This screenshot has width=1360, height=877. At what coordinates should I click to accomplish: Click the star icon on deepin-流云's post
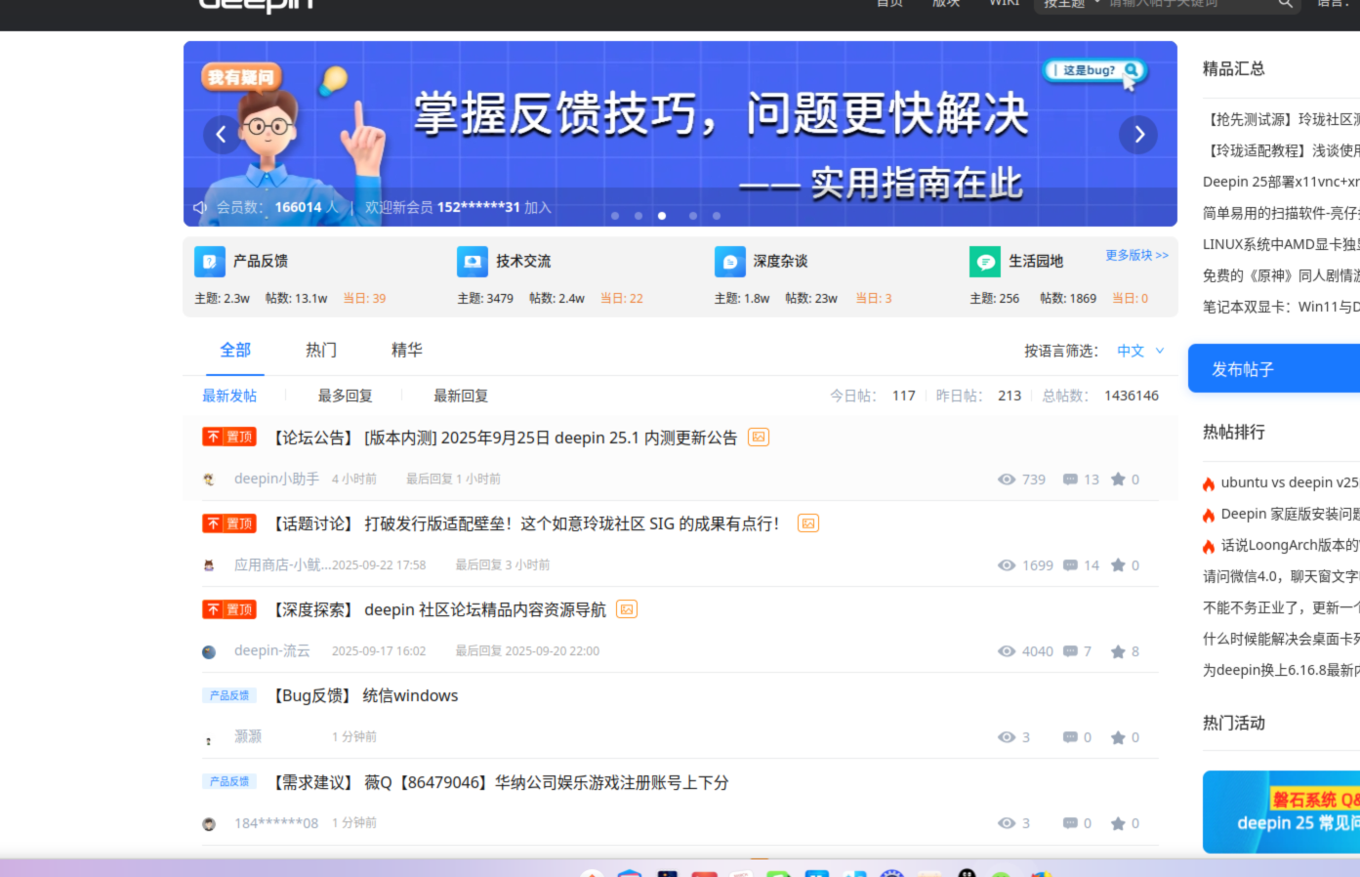pos(1118,651)
